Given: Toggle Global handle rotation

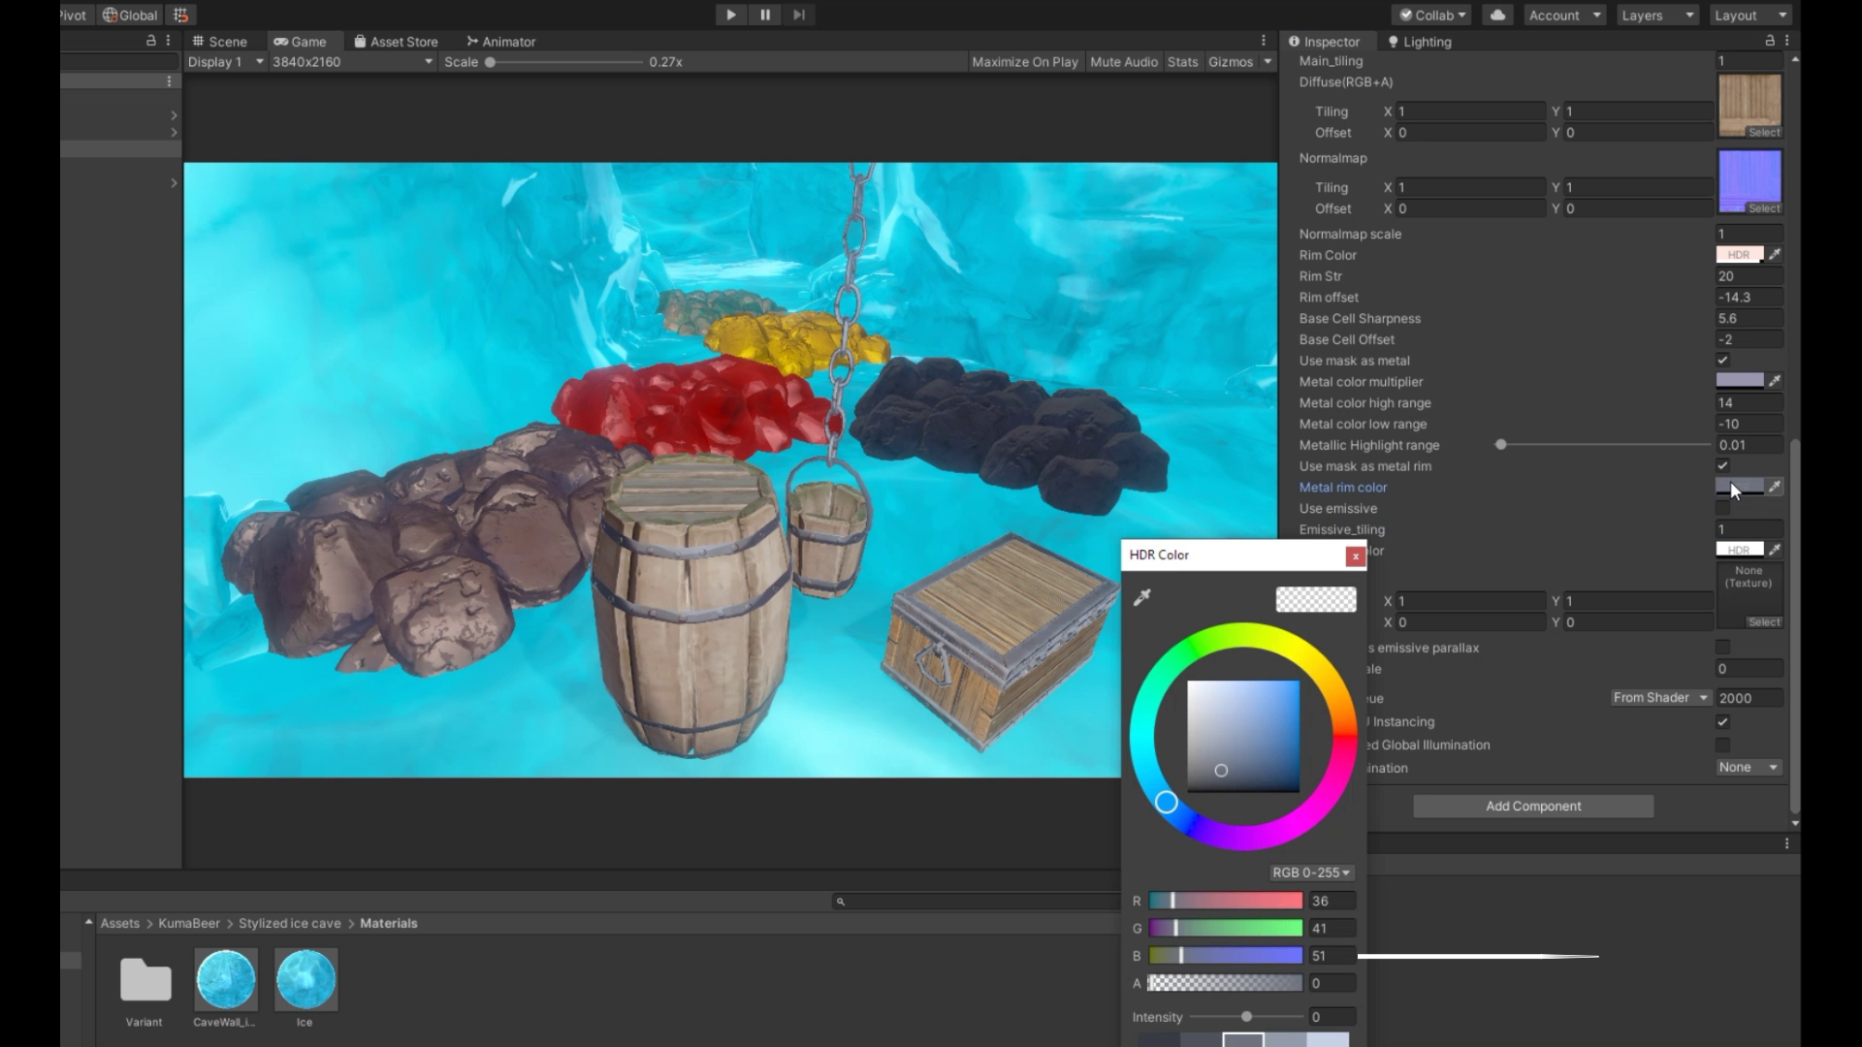Looking at the screenshot, I should (x=130, y=15).
